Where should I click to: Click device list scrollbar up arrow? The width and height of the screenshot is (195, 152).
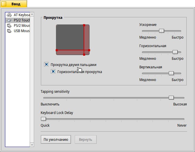[32, 14]
